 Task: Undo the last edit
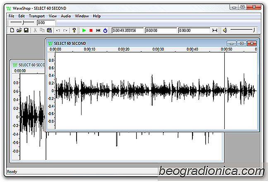click(x=58, y=30)
